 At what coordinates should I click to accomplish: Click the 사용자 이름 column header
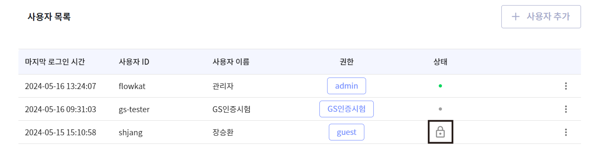[x=231, y=62]
